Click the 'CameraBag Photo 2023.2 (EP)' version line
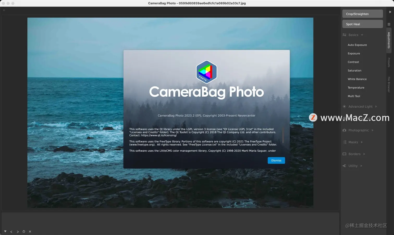This screenshot has width=394, height=235. pos(206,116)
